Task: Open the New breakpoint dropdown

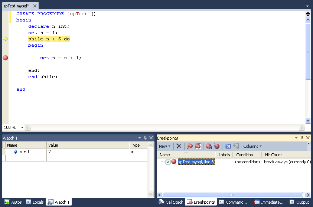Action: point(165,146)
